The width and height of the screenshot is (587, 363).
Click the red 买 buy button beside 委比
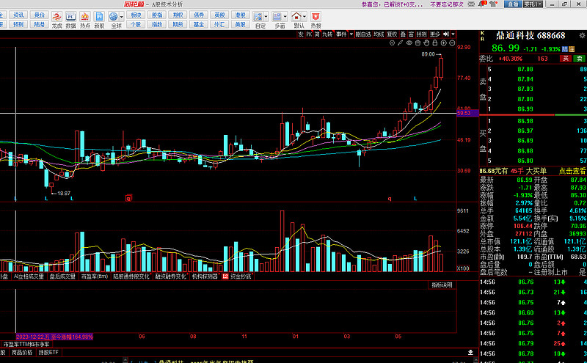pos(566,59)
